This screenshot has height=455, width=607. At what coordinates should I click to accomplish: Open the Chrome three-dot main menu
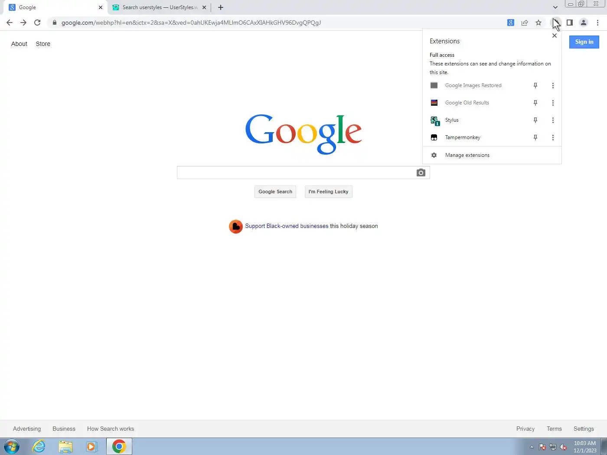point(597,23)
